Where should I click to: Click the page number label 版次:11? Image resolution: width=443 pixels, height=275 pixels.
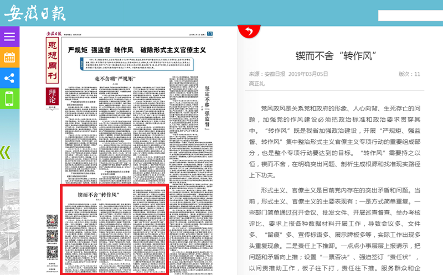pos(409,74)
